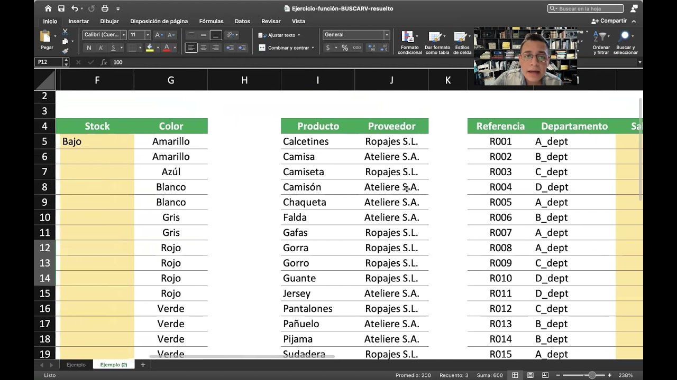Click the Home icon in the title bar
677x380 pixels.
point(48,8)
